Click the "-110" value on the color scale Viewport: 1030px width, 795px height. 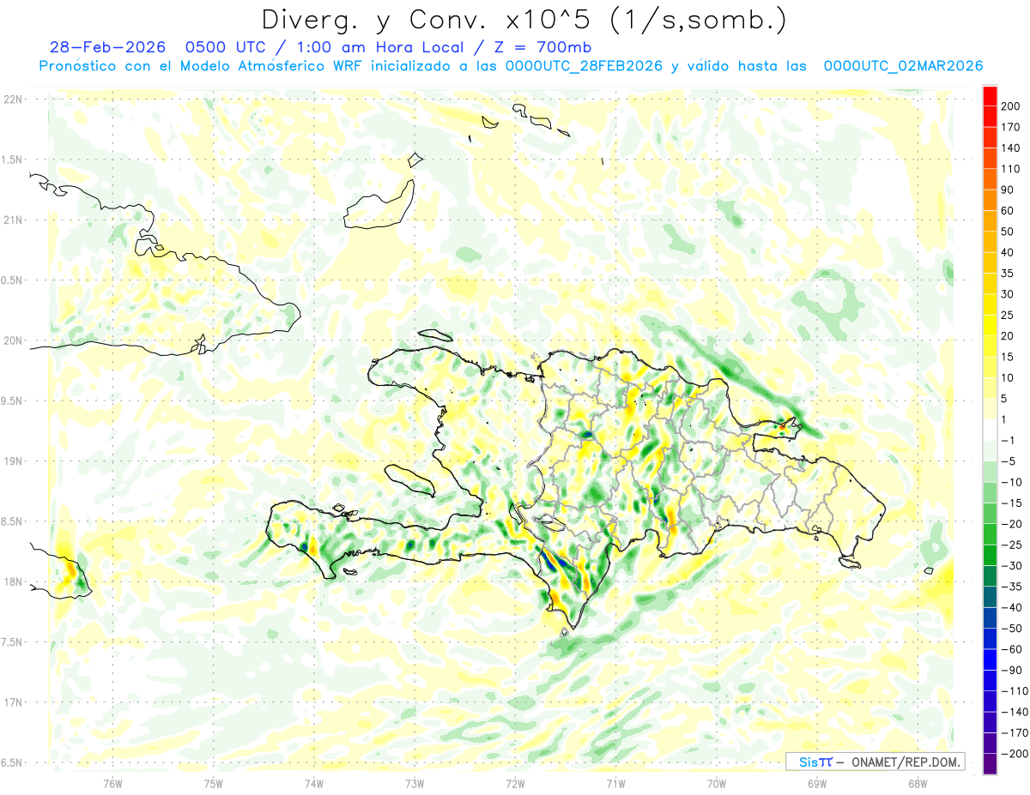tap(1015, 691)
